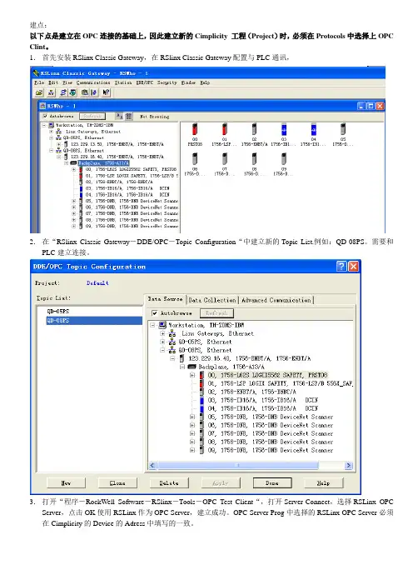This screenshot has height=585, width=413.
Task: Expand the 05 1756-DNB DeviceNet Scanner node
Action: click(192, 417)
